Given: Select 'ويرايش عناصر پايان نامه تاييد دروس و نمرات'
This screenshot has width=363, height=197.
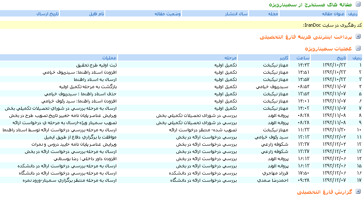Looking at the screenshot, I should [x=74, y=144].
